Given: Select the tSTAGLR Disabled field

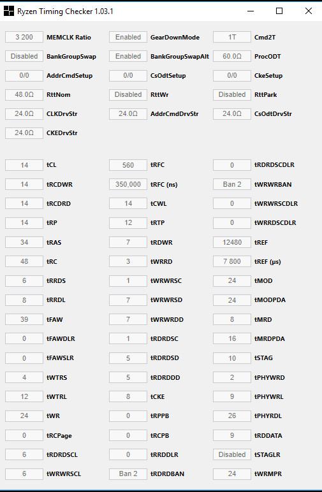Looking at the screenshot, I should (x=232, y=454).
